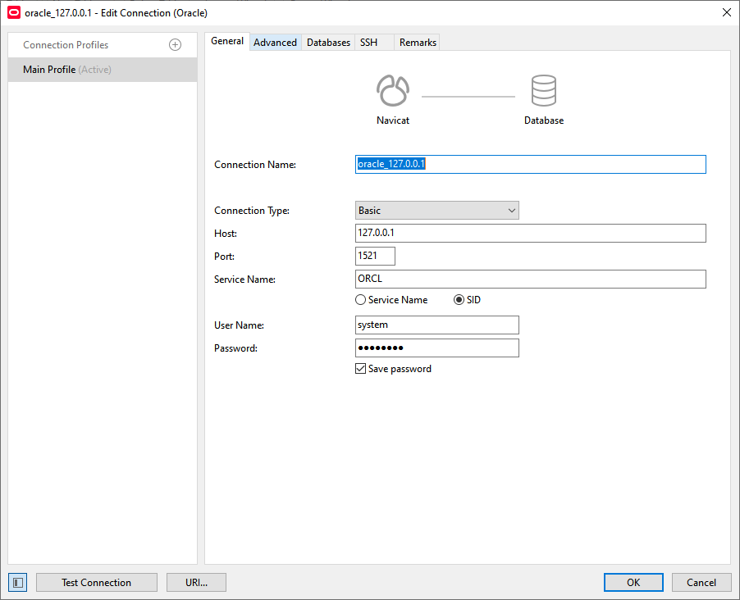Image resolution: width=740 pixels, height=600 pixels.
Task: Select the Main Profile entry
Action: pos(103,70)
